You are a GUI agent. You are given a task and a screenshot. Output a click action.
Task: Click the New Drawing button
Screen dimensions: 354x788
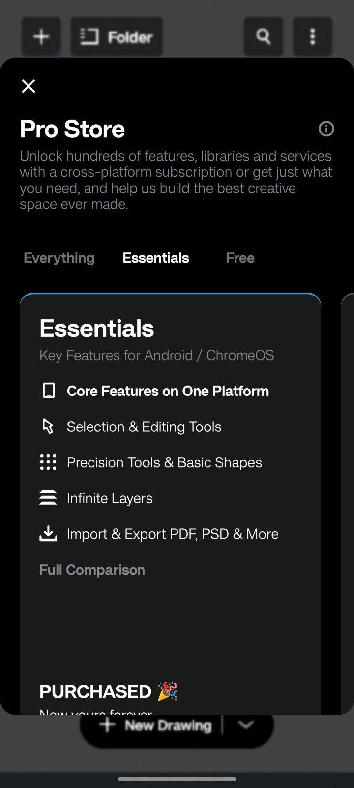click(156, 726)
